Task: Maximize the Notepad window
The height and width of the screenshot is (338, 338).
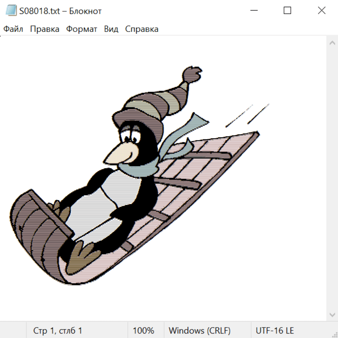Action: (x=287, y=11)
